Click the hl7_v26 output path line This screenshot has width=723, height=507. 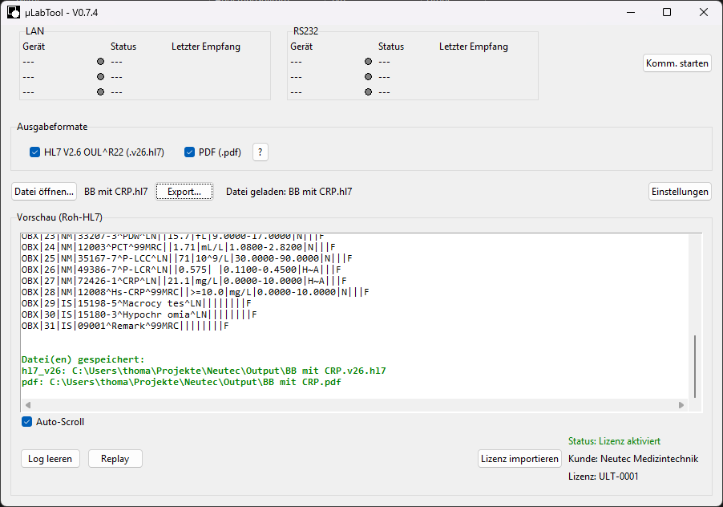click(x=204, y=371)
